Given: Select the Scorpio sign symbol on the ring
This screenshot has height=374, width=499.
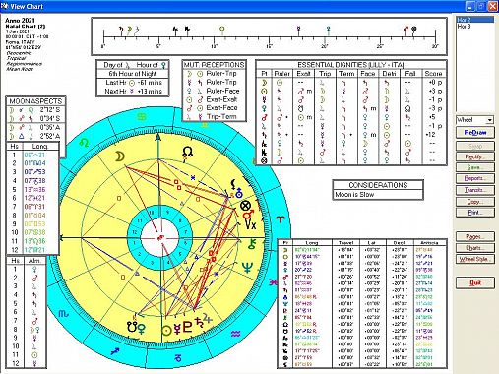Looking at the screenshot, I should tap(63, 314).
